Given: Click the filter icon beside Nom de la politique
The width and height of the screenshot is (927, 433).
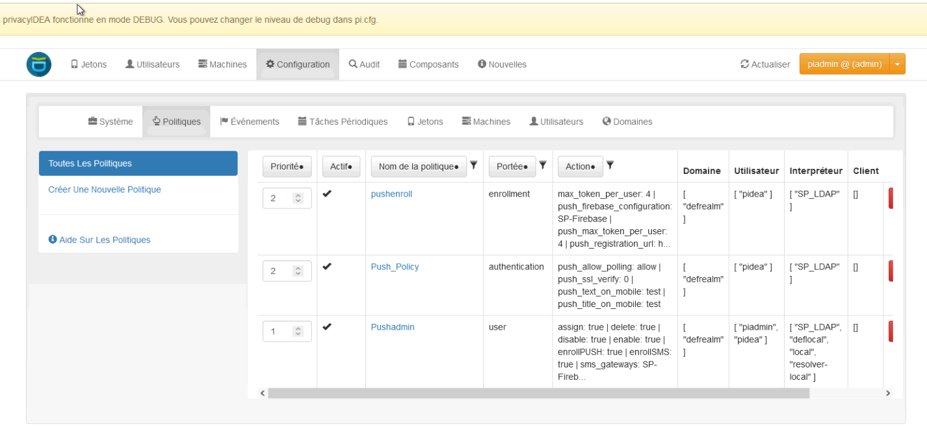Looking at the screenshot, I should point(474,166).
